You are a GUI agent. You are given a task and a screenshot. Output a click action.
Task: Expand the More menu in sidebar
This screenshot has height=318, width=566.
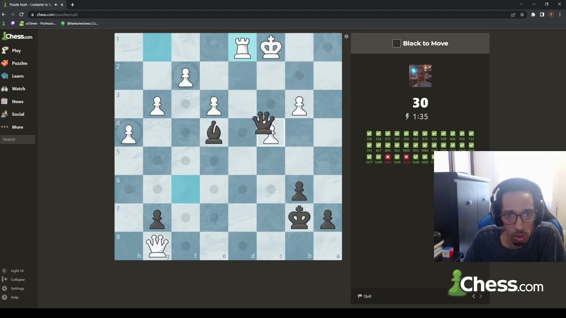click(x=12, y=127)
